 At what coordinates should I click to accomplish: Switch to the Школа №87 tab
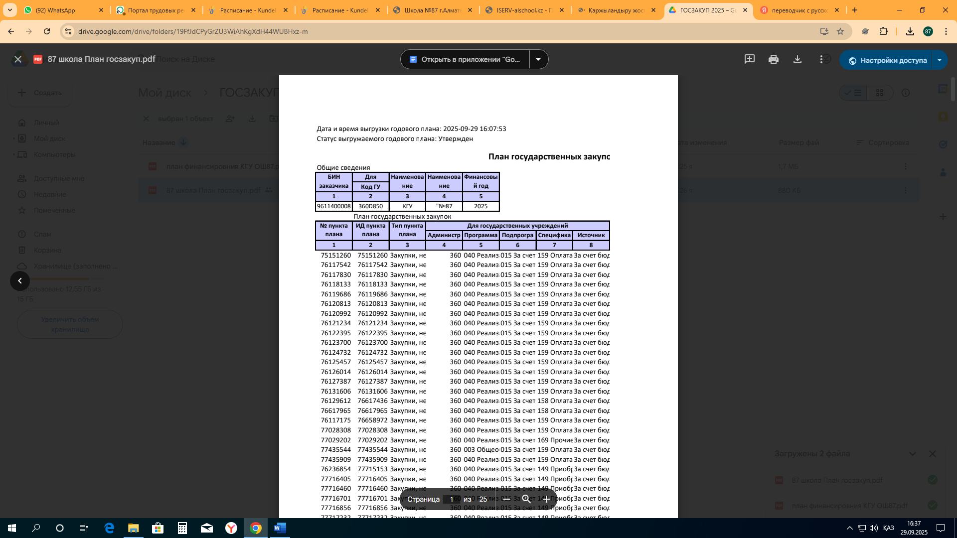pyautogui.click(x=433, y=10)
